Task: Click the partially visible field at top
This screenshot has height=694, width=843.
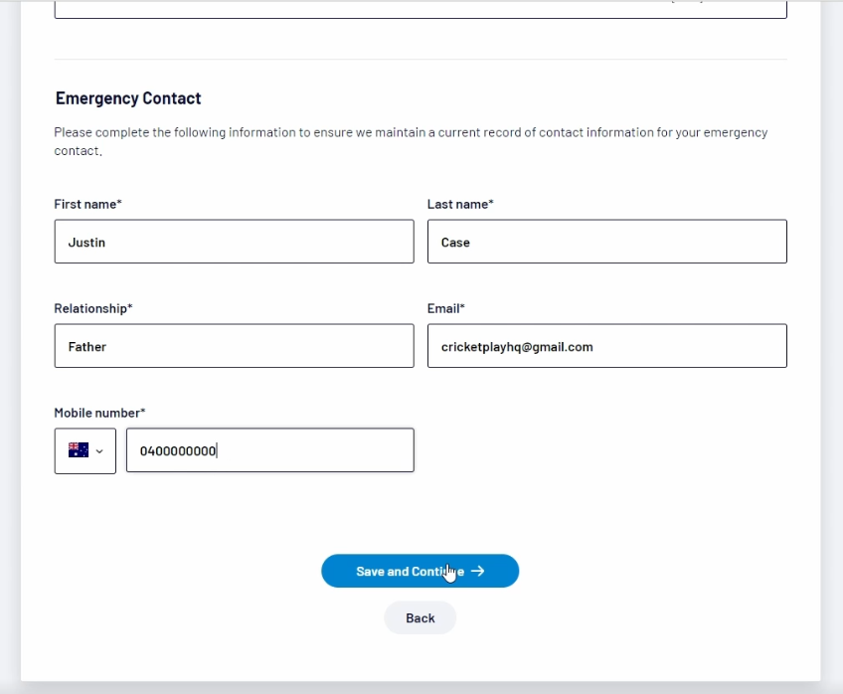Action: click(421, 10)
